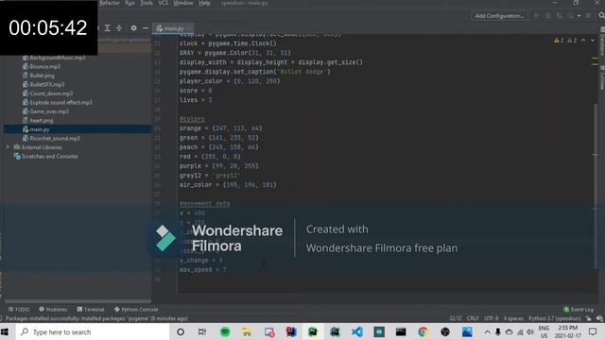Click Collapse All icon in Project toolbar
This screenshot has width=605, height=340.
click(x=119, y=28)
